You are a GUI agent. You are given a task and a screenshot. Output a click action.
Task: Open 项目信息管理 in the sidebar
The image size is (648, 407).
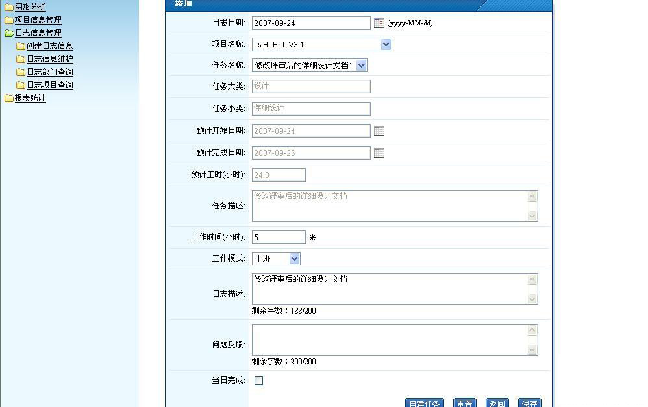(x=38, y=20)
